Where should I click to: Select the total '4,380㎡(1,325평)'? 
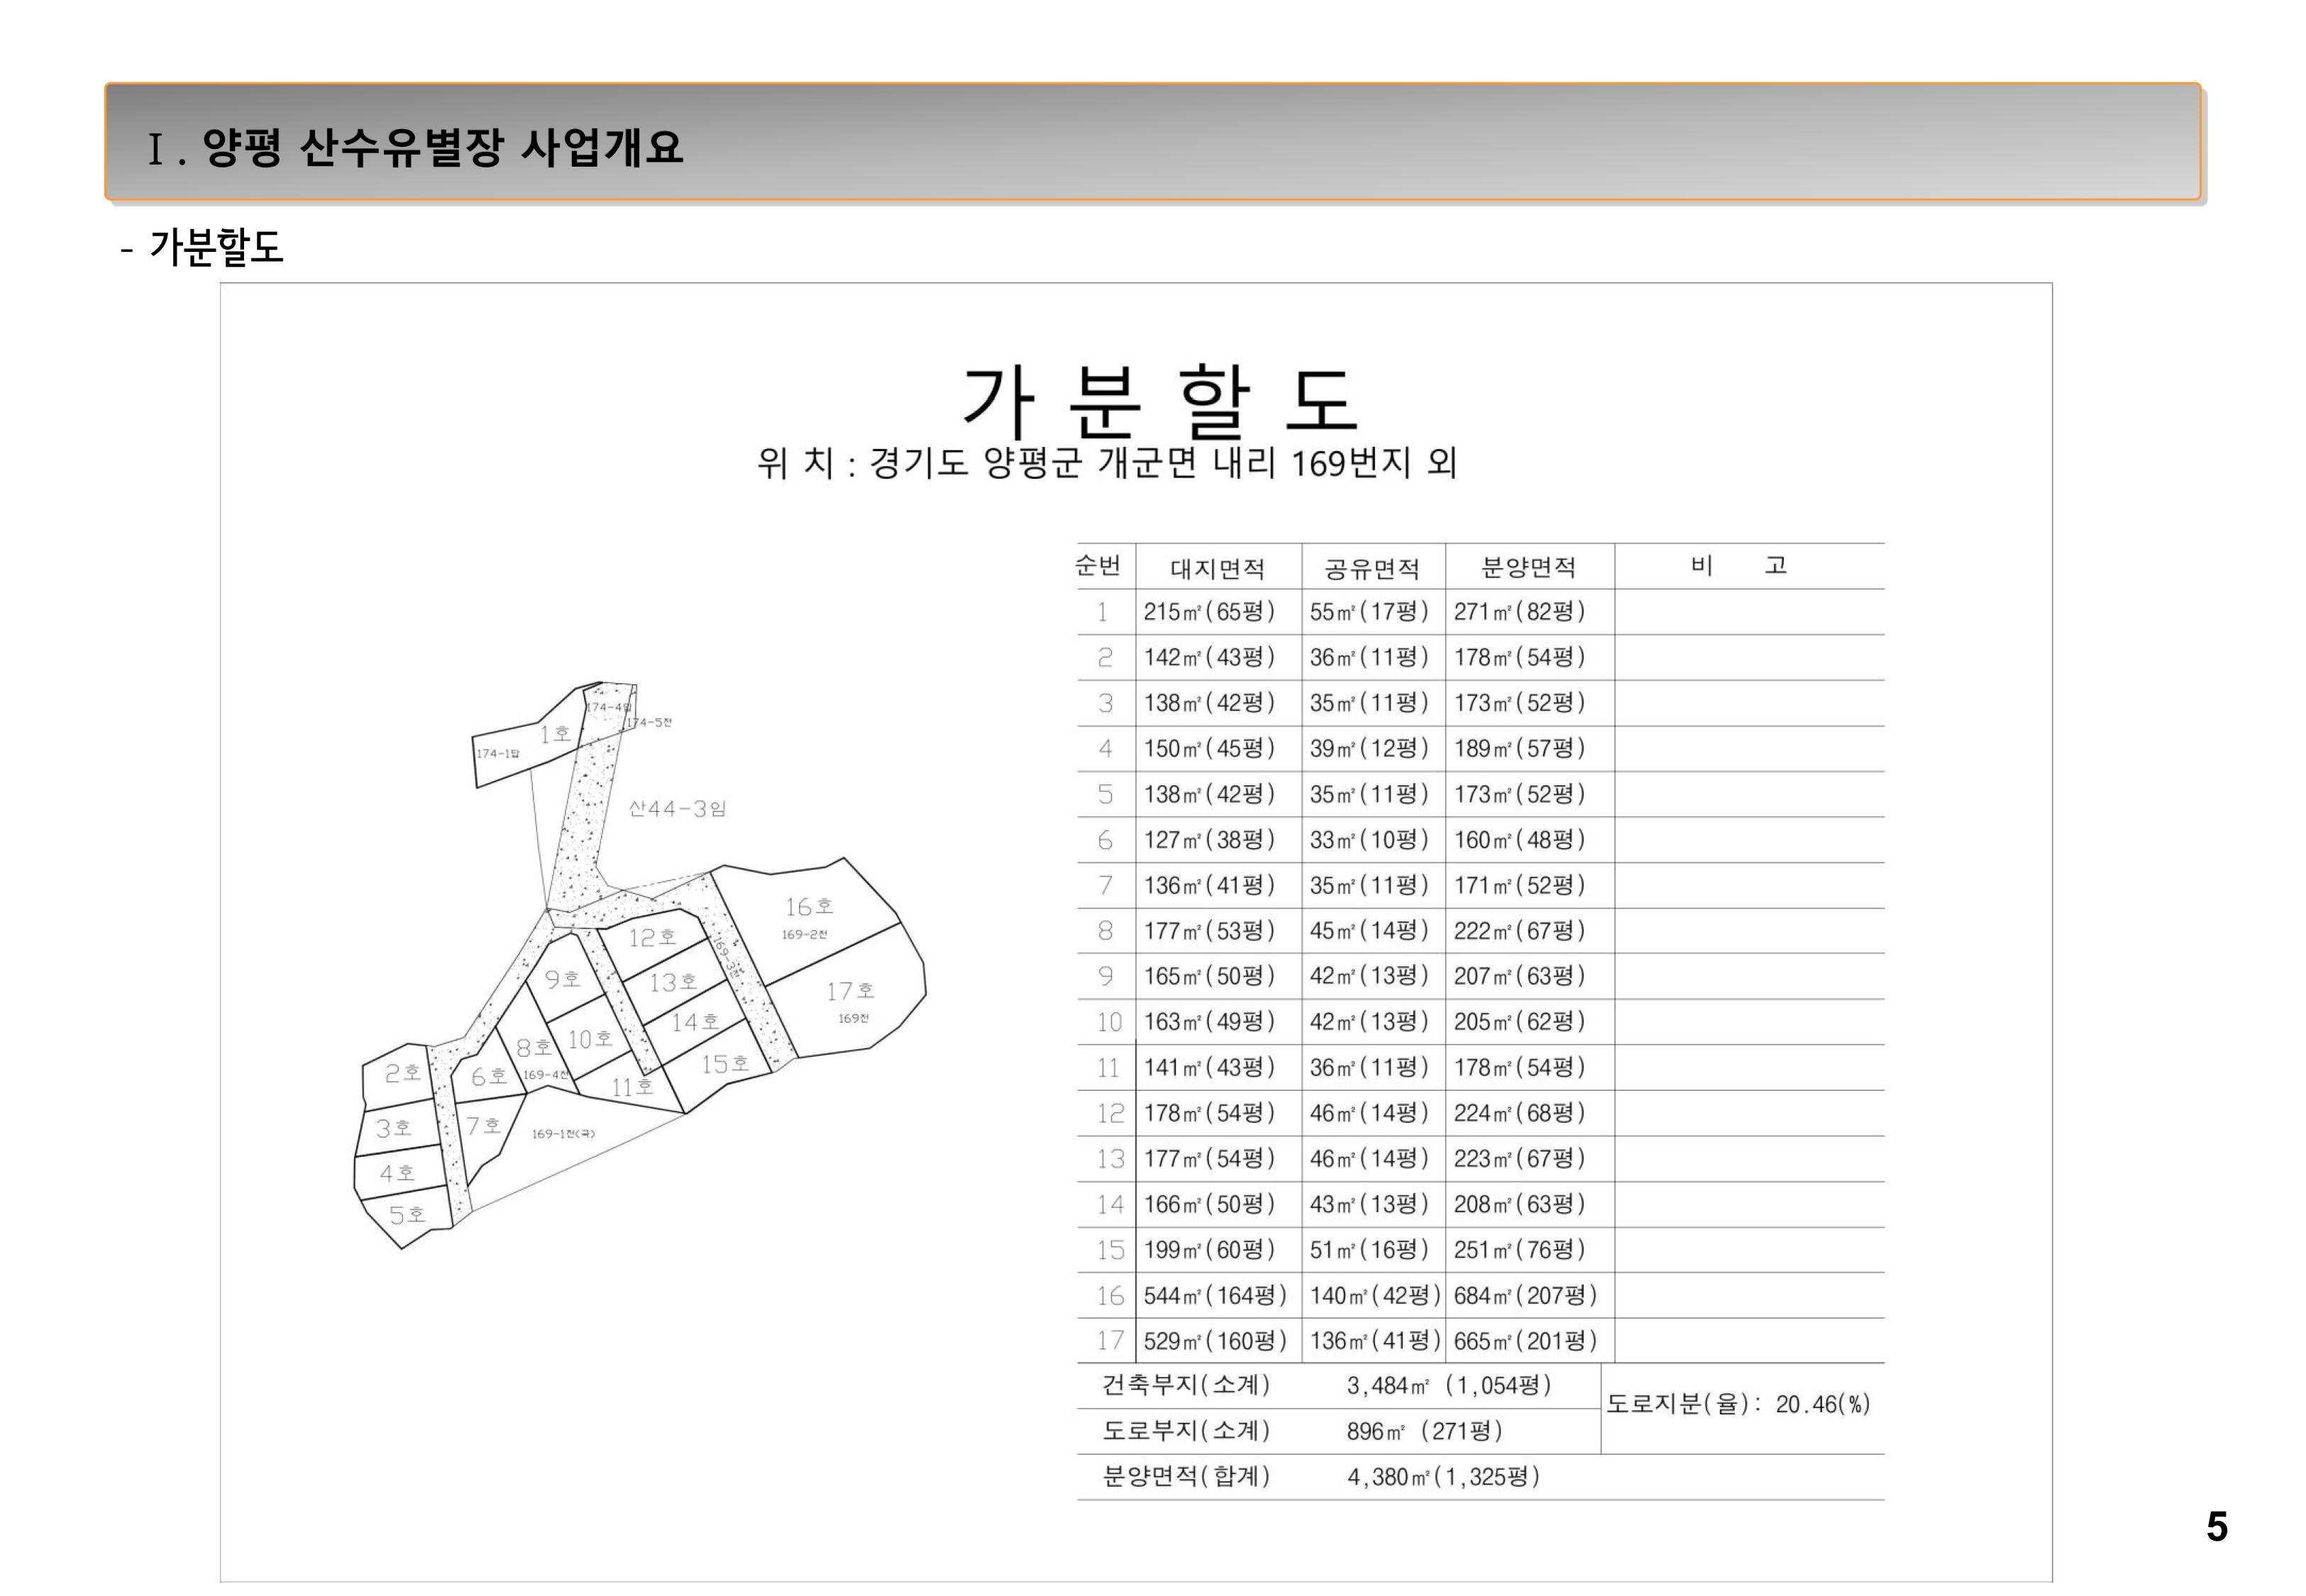point(1443,1477)
